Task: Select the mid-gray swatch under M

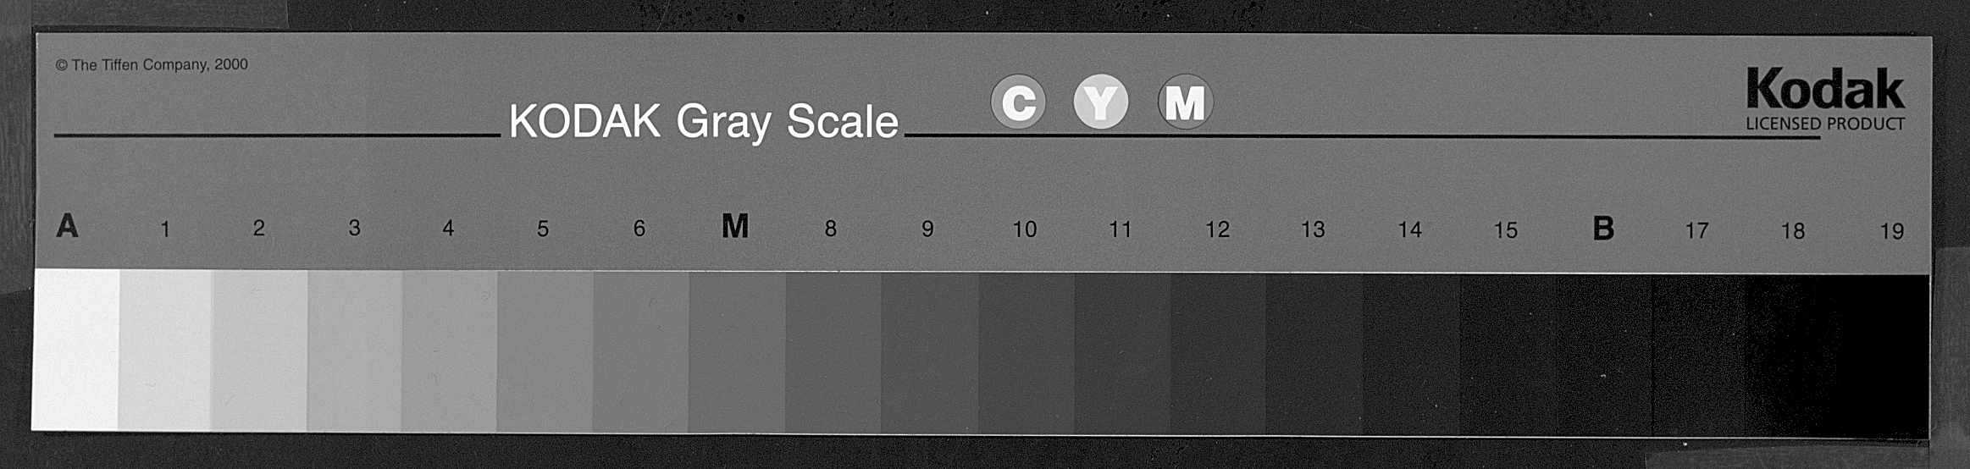Action: tap(737, 352)
